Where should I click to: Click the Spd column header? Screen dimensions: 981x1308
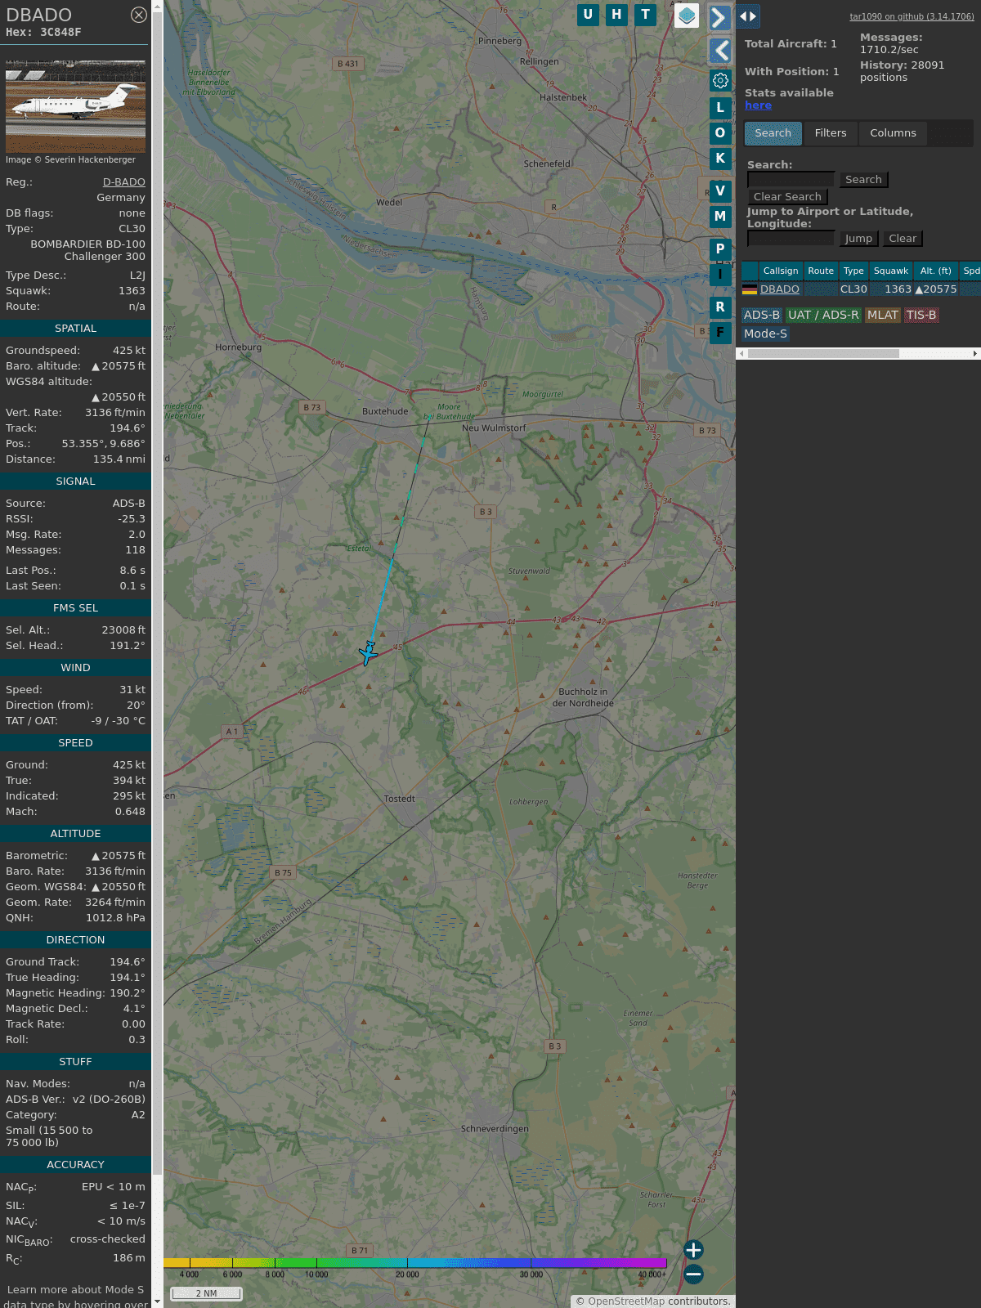[971, 271]
